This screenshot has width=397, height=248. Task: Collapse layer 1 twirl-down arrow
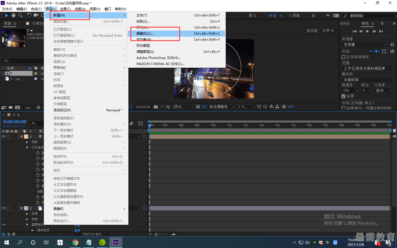(x=22, y=137)
